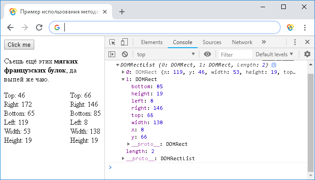Open the Sources tab
Screen dimensions: 315x180
212,42
